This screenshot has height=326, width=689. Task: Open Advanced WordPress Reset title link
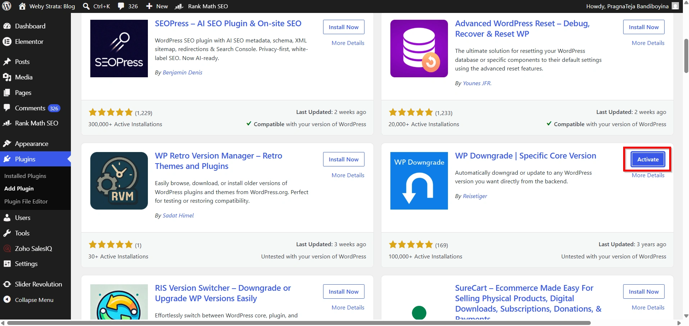click(522, 29)
